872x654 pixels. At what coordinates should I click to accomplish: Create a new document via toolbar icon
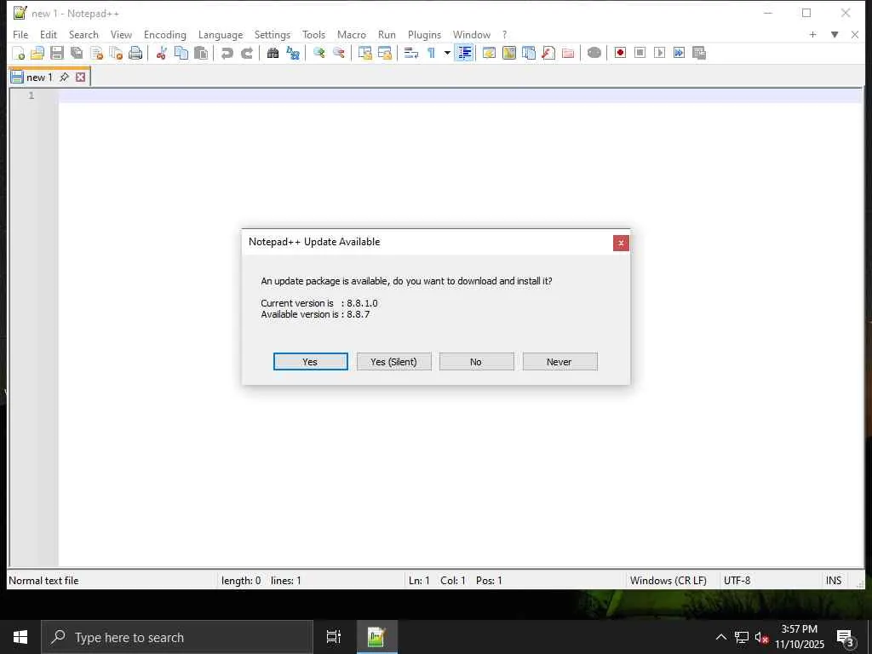[x=18, y=53]
